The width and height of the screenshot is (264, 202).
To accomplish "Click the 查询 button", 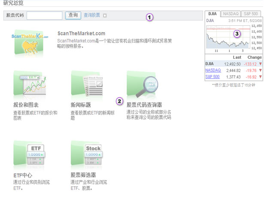I will 73,15.
